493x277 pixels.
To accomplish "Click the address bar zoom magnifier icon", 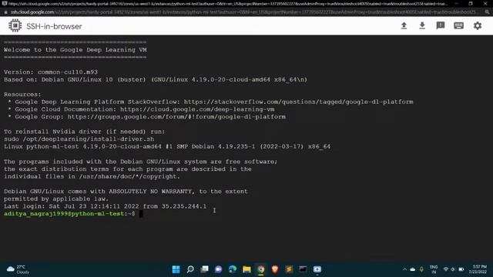I will pos(487,12).
